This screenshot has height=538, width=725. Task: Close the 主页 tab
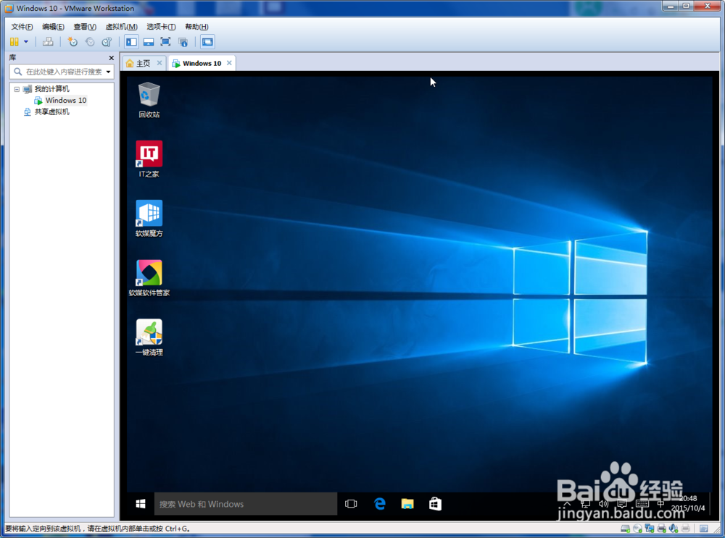click(x=159, y=63)
